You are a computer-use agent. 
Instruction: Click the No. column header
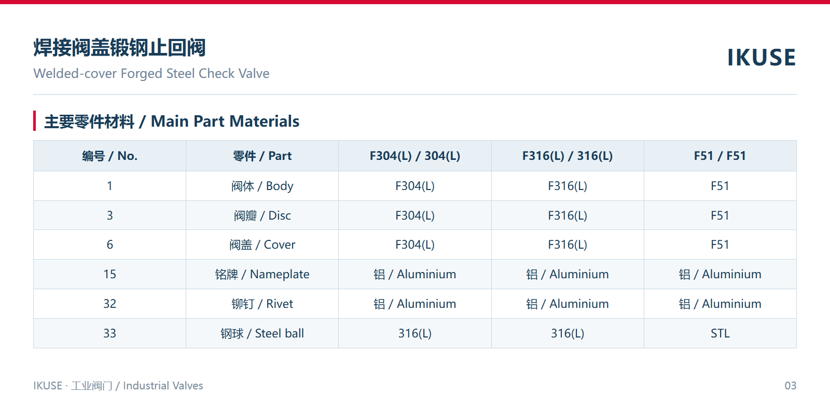pos(110,156)
